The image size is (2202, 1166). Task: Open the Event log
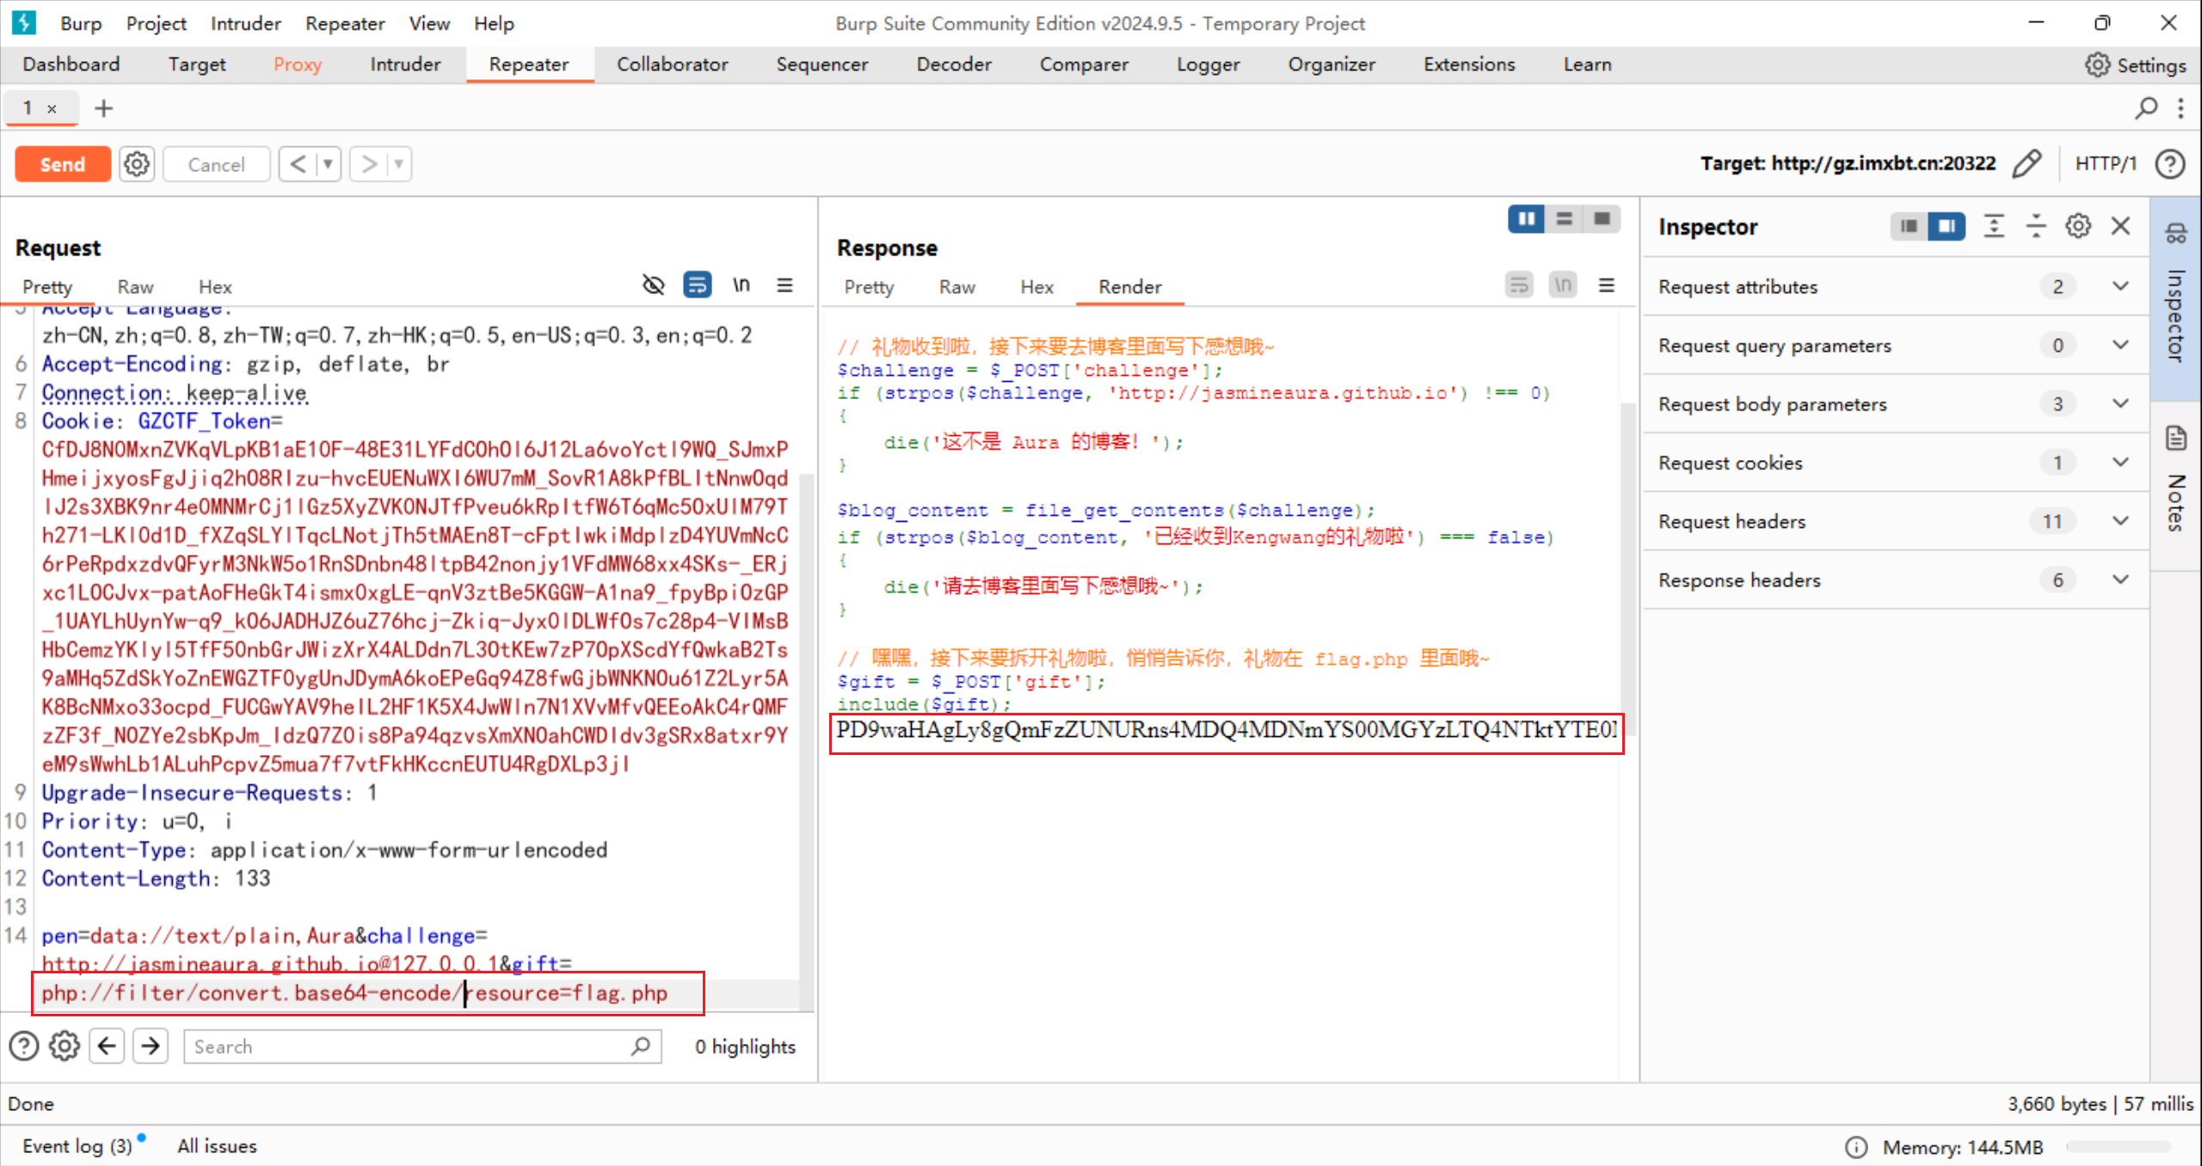pyautogui.click(x=77, y=1146)
